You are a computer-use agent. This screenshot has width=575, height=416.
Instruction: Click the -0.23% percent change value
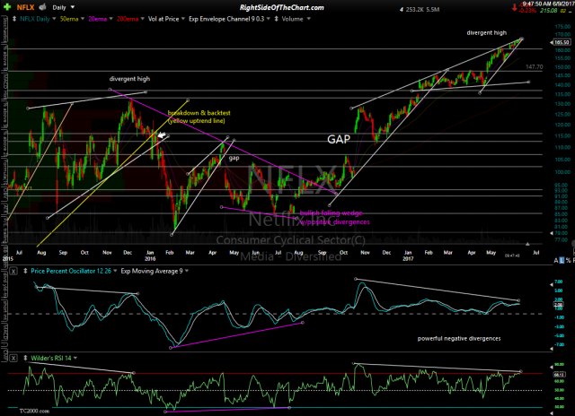coord(528,11)
